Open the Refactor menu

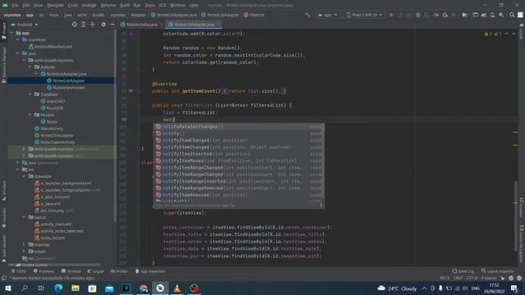108,6
